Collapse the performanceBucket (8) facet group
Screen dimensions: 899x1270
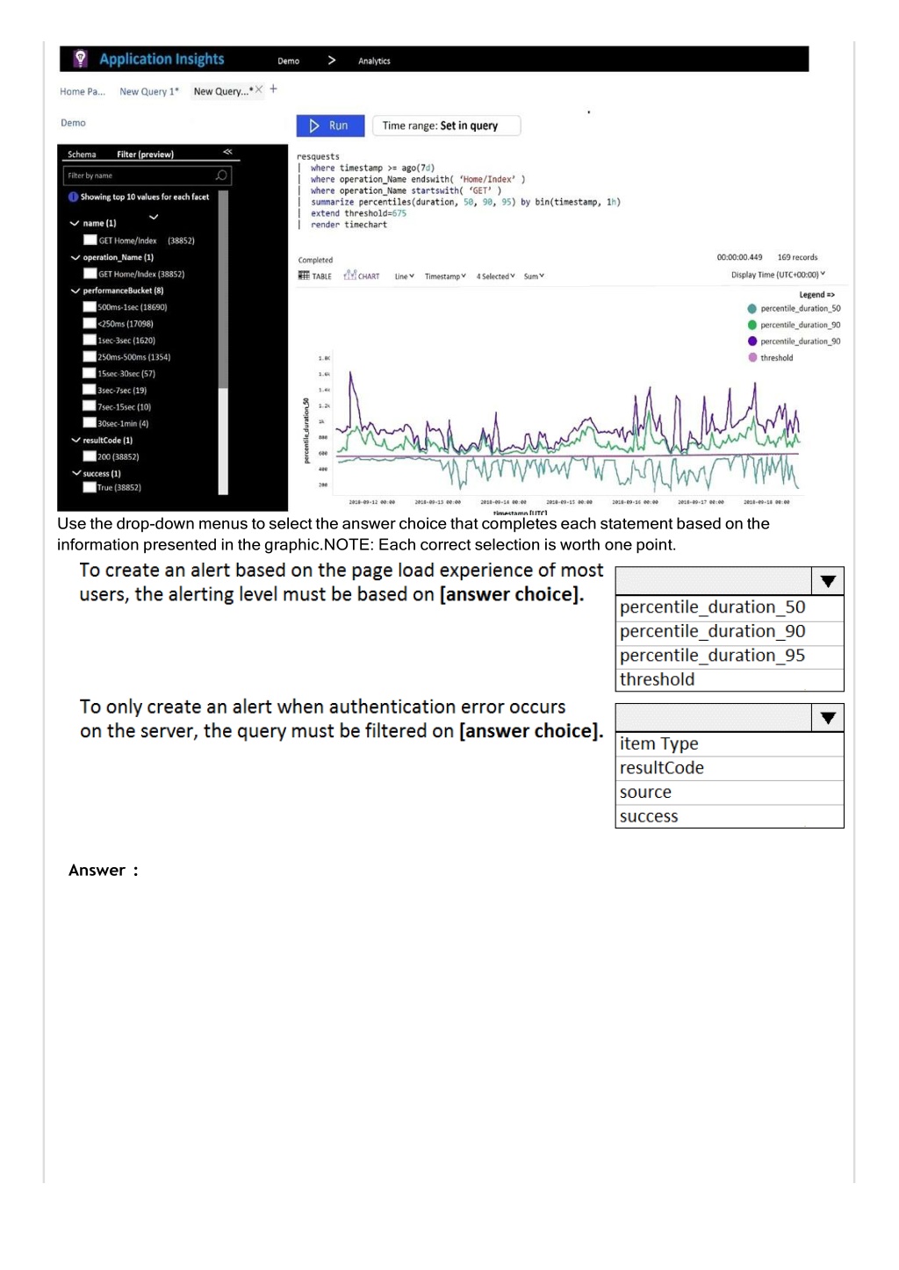75,291
